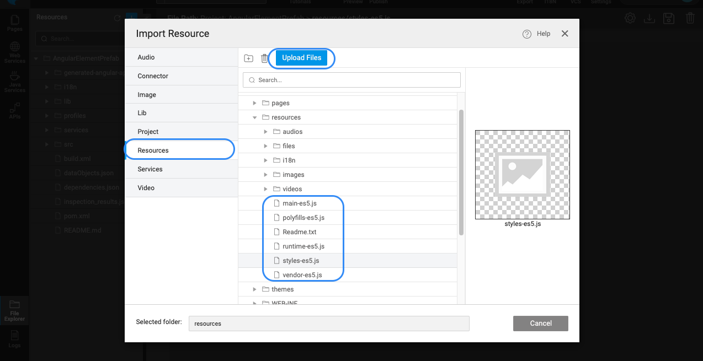
Task: Open Help via the question mark icon
Action: click(x=526, y=34)
